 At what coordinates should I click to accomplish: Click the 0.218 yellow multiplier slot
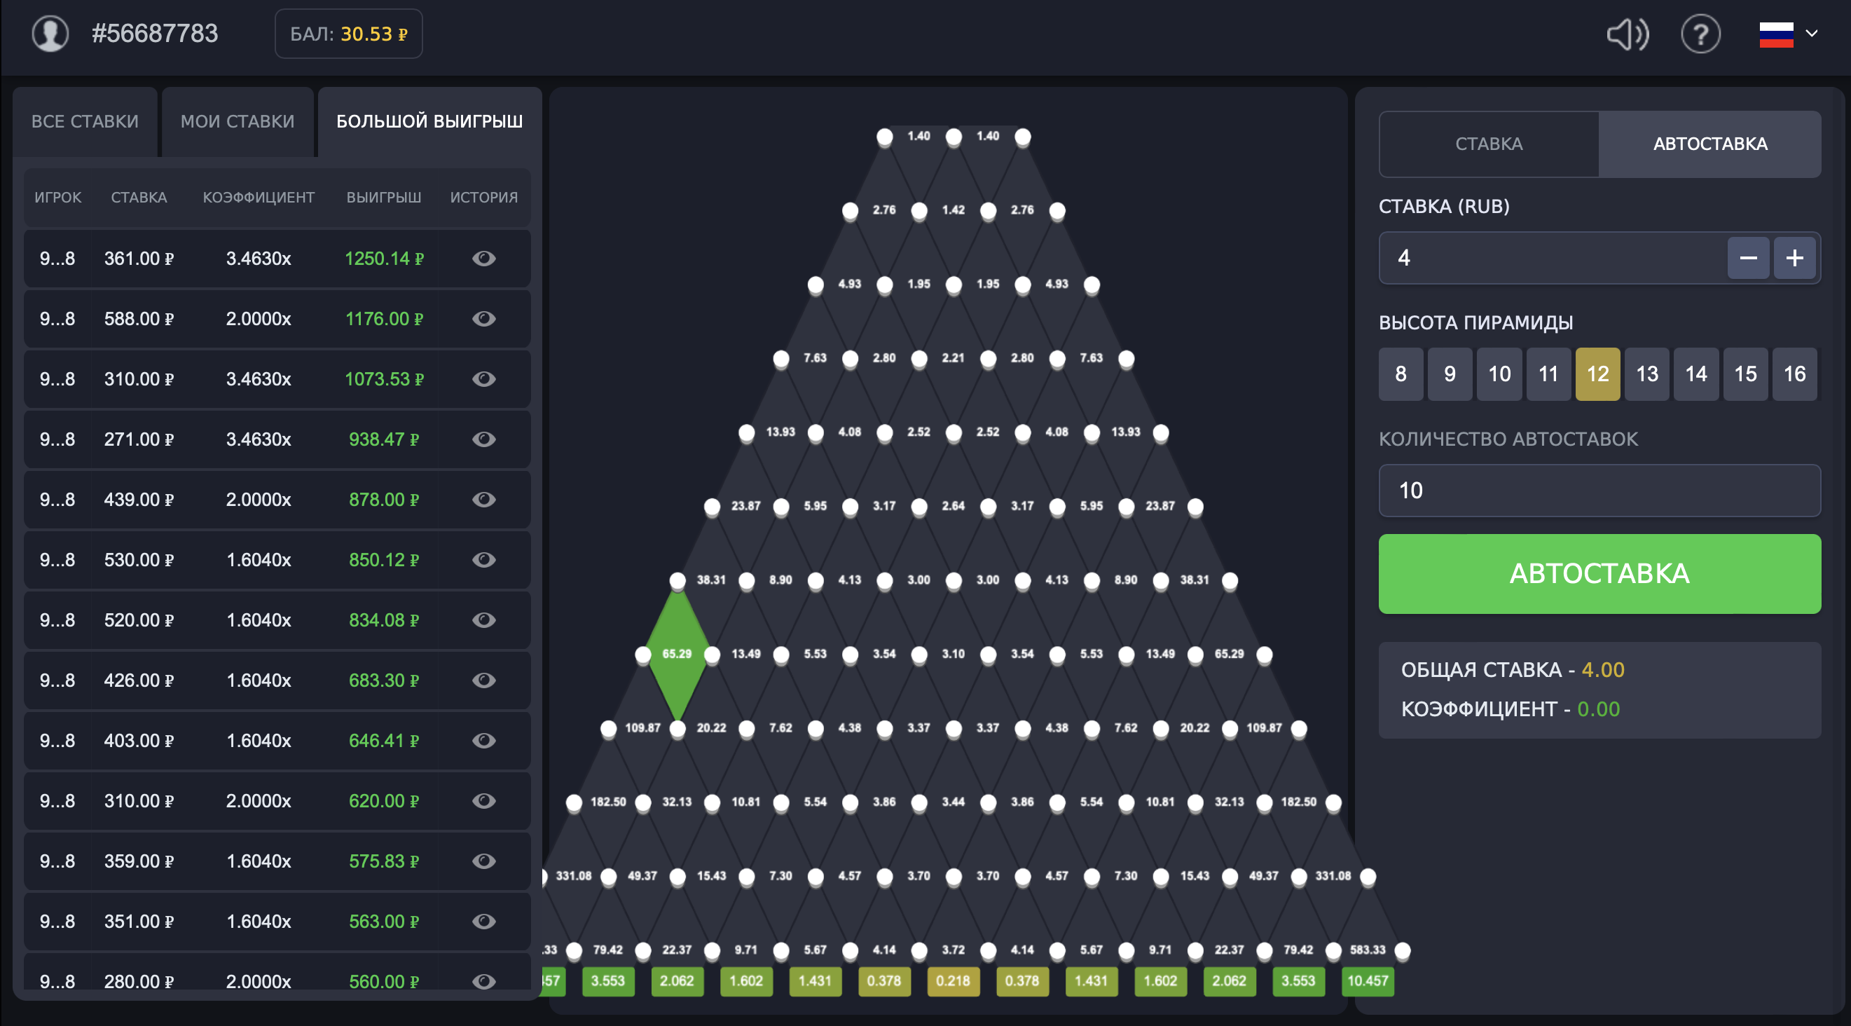click(x=953, y=980)
